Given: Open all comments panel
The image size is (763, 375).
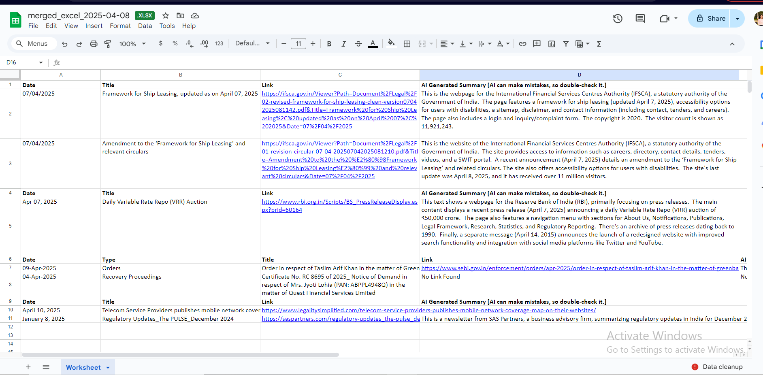Looking at the screenshot, I should click(x=640, y=19).
